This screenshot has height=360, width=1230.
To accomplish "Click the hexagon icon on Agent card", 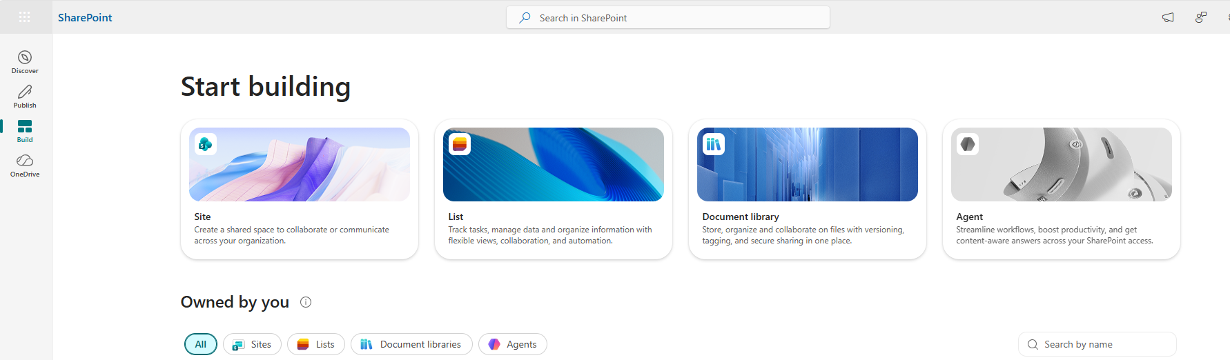I will coord(968,144).
